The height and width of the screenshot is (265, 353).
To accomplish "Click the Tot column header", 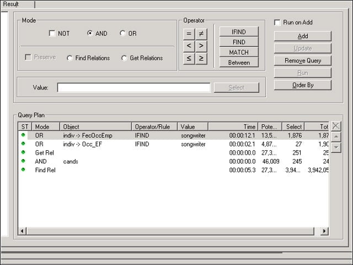I will coord(317,126).
